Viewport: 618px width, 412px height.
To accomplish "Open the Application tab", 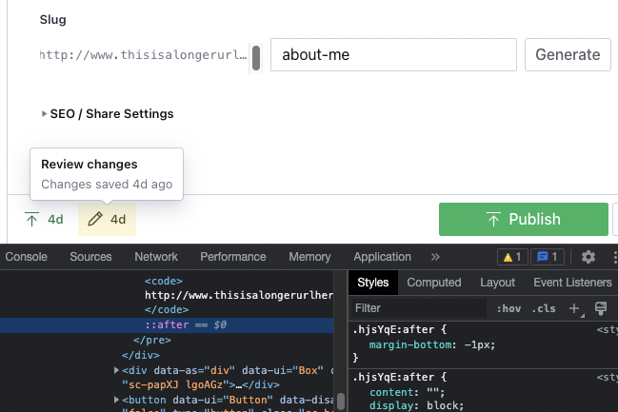I will pyautogui.click(x=382, y=257).
